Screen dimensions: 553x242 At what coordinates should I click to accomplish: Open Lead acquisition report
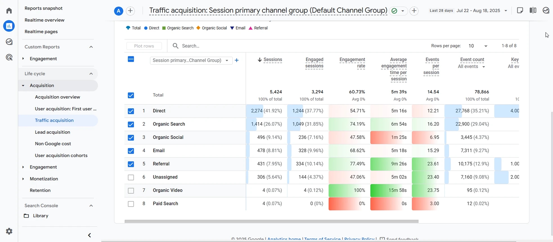click(x=53, y=132)
